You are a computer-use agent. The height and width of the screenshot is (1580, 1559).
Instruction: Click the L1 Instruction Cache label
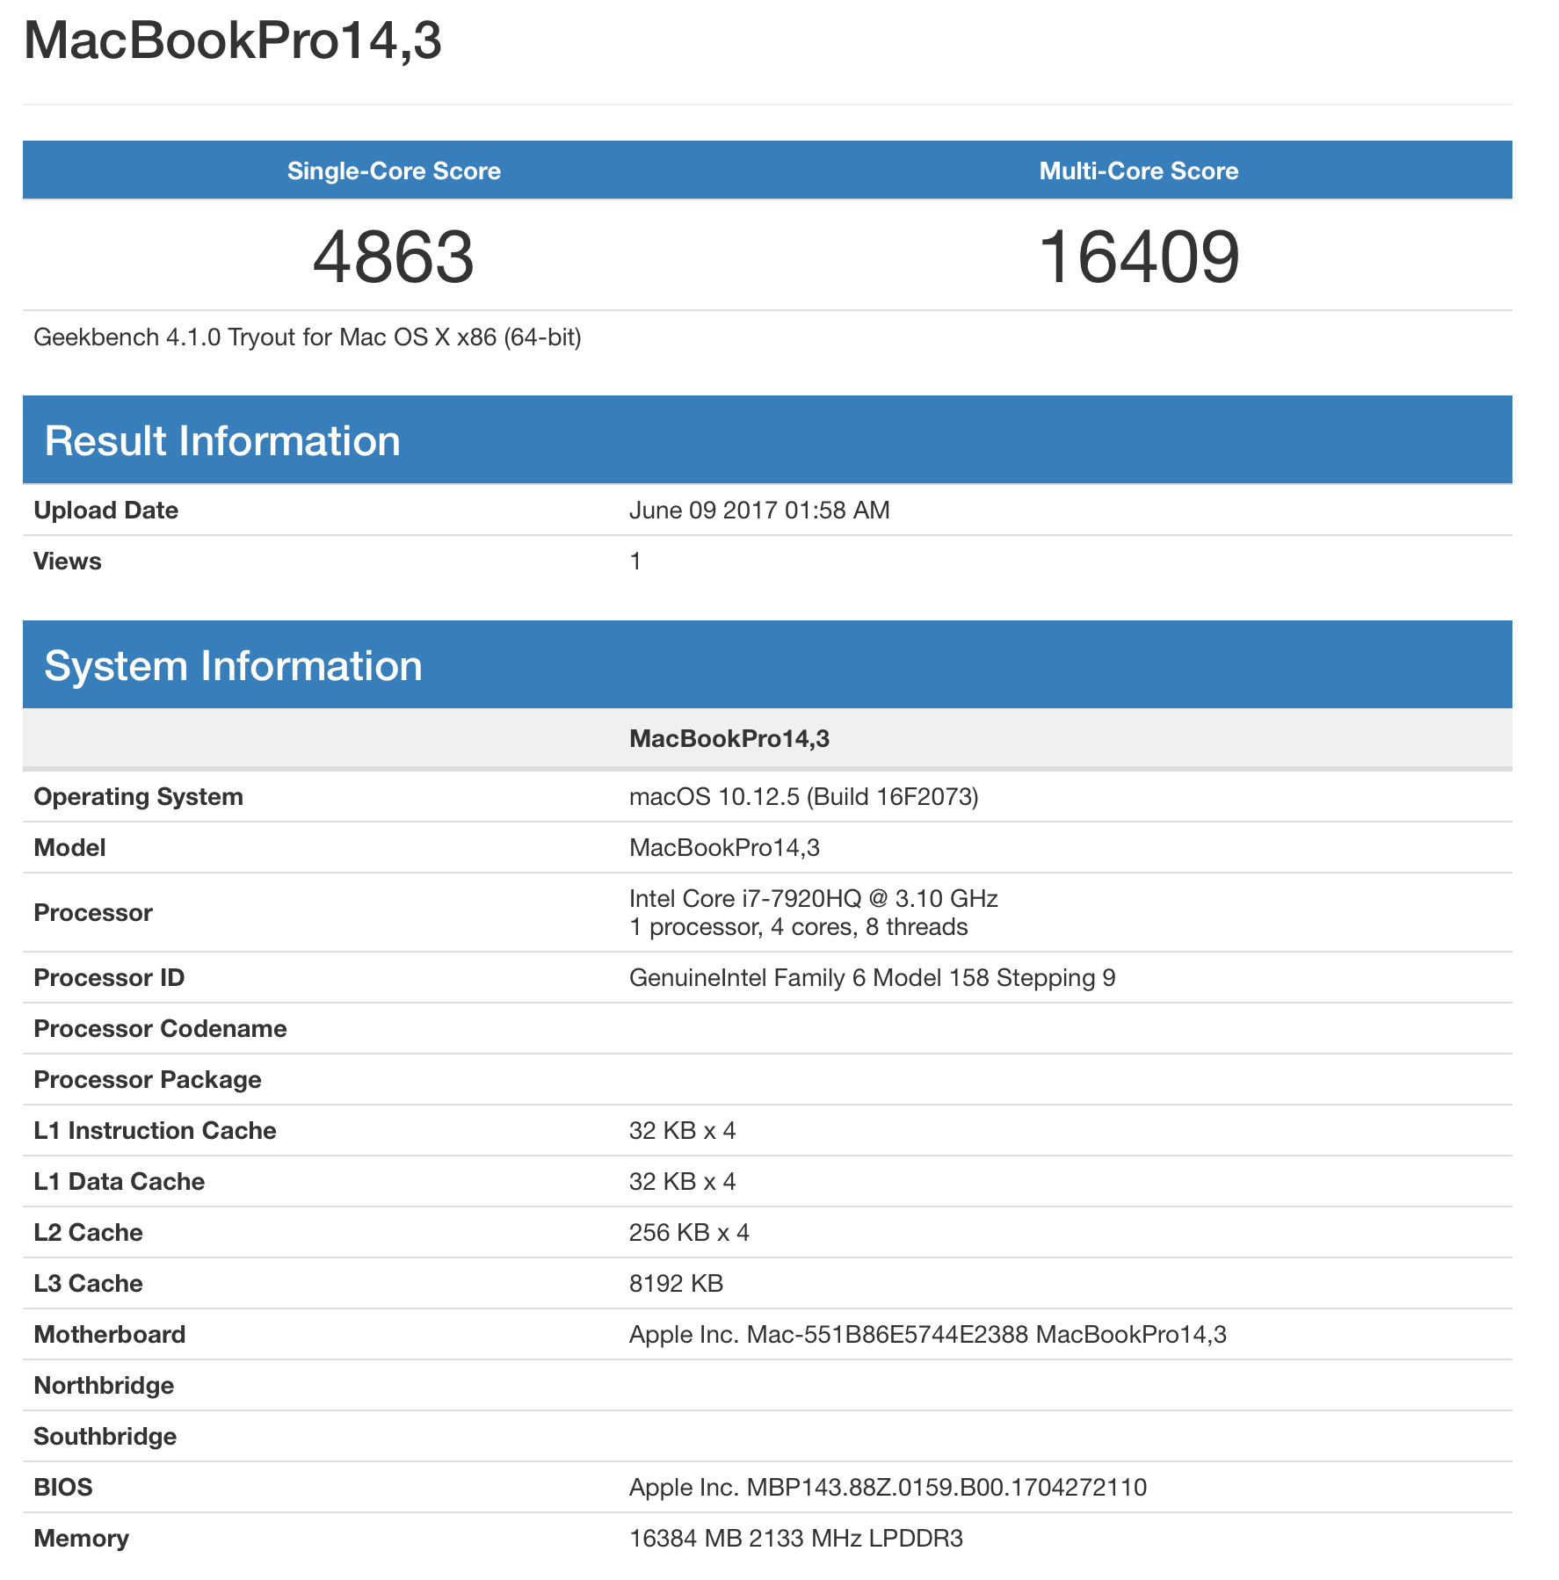[155, 1131]
